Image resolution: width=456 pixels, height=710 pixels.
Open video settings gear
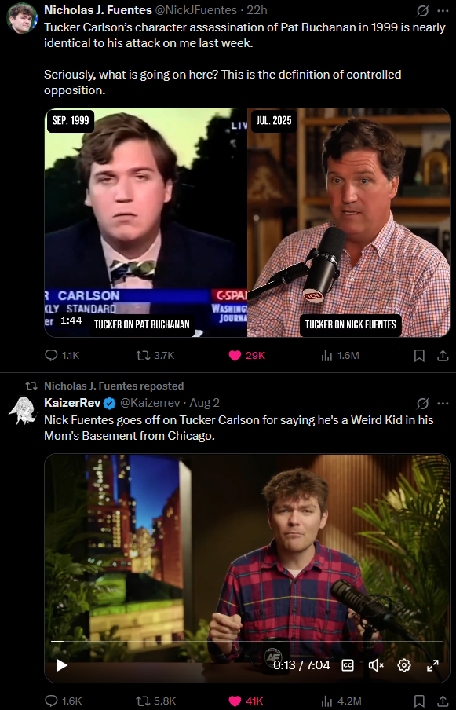tap(404, 664)
